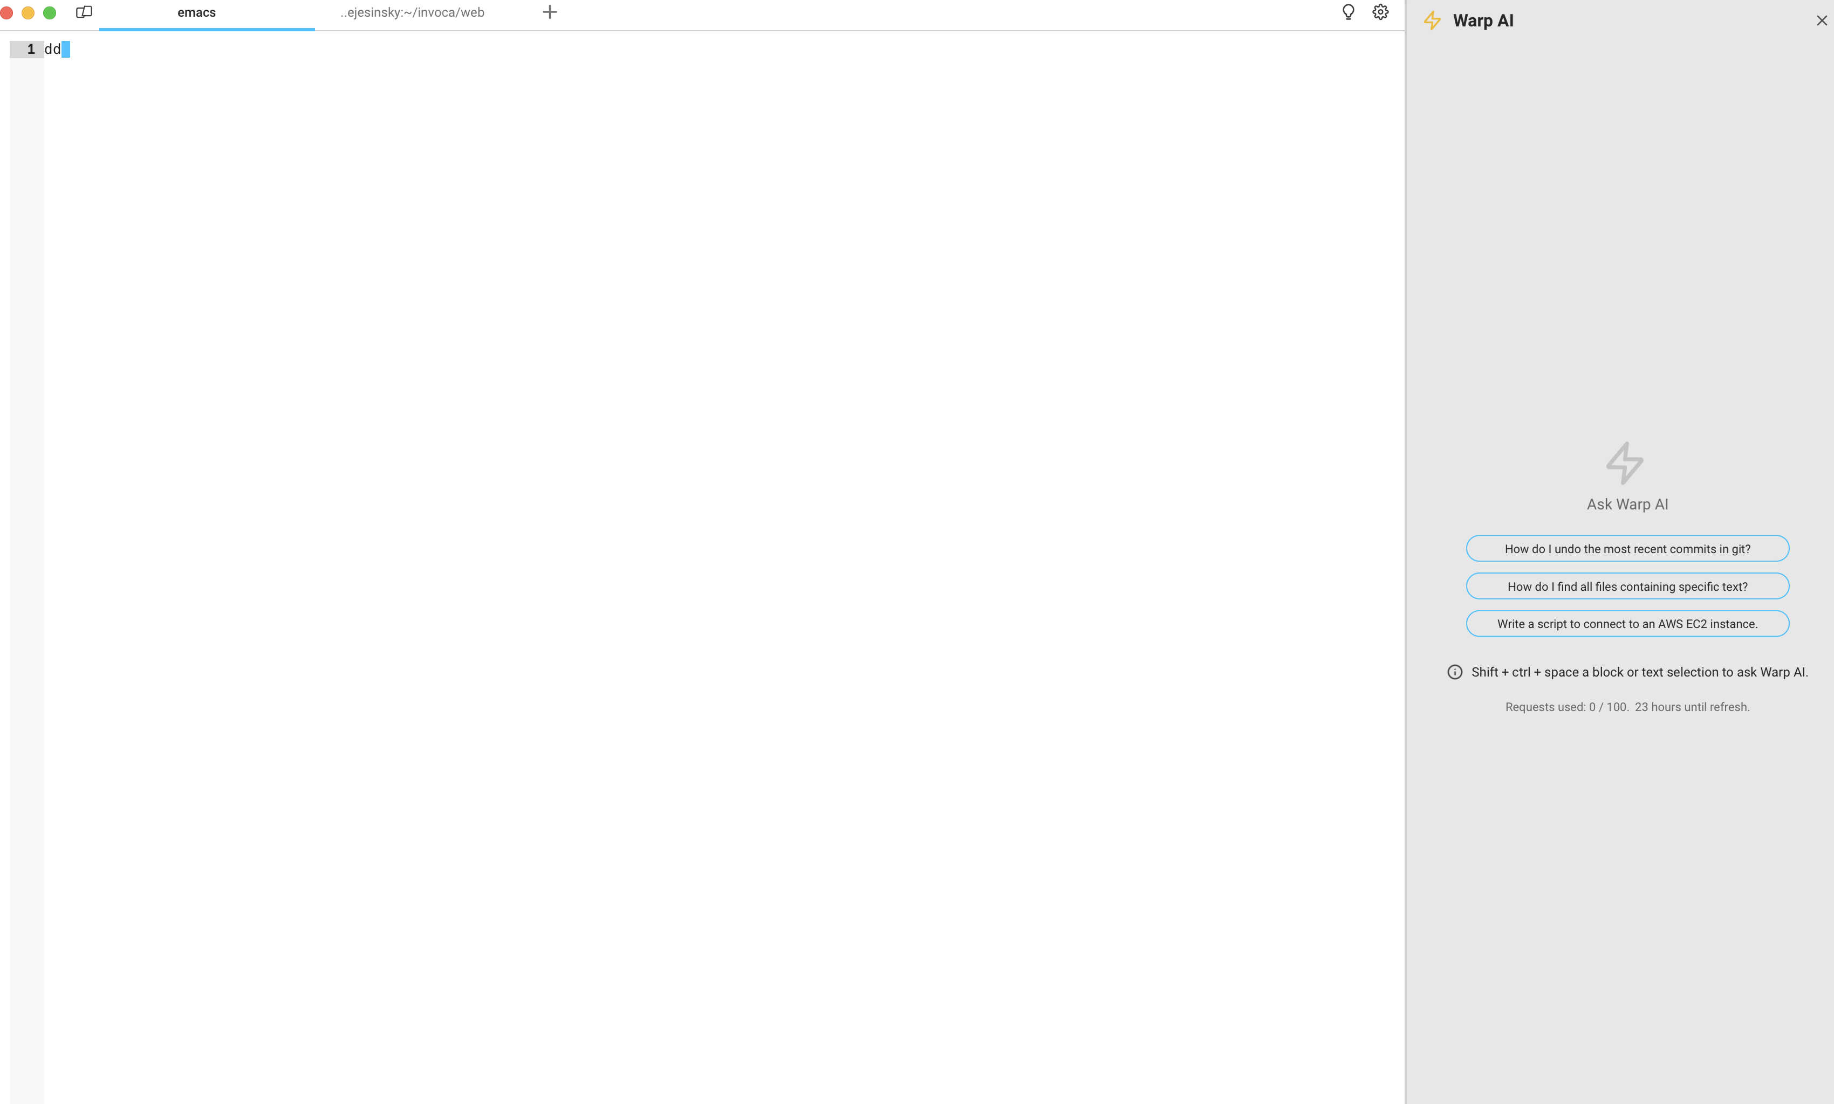Select find files containing specific text suggestion
This screenshot has height=1104, width=1834.
[1627, 586]
